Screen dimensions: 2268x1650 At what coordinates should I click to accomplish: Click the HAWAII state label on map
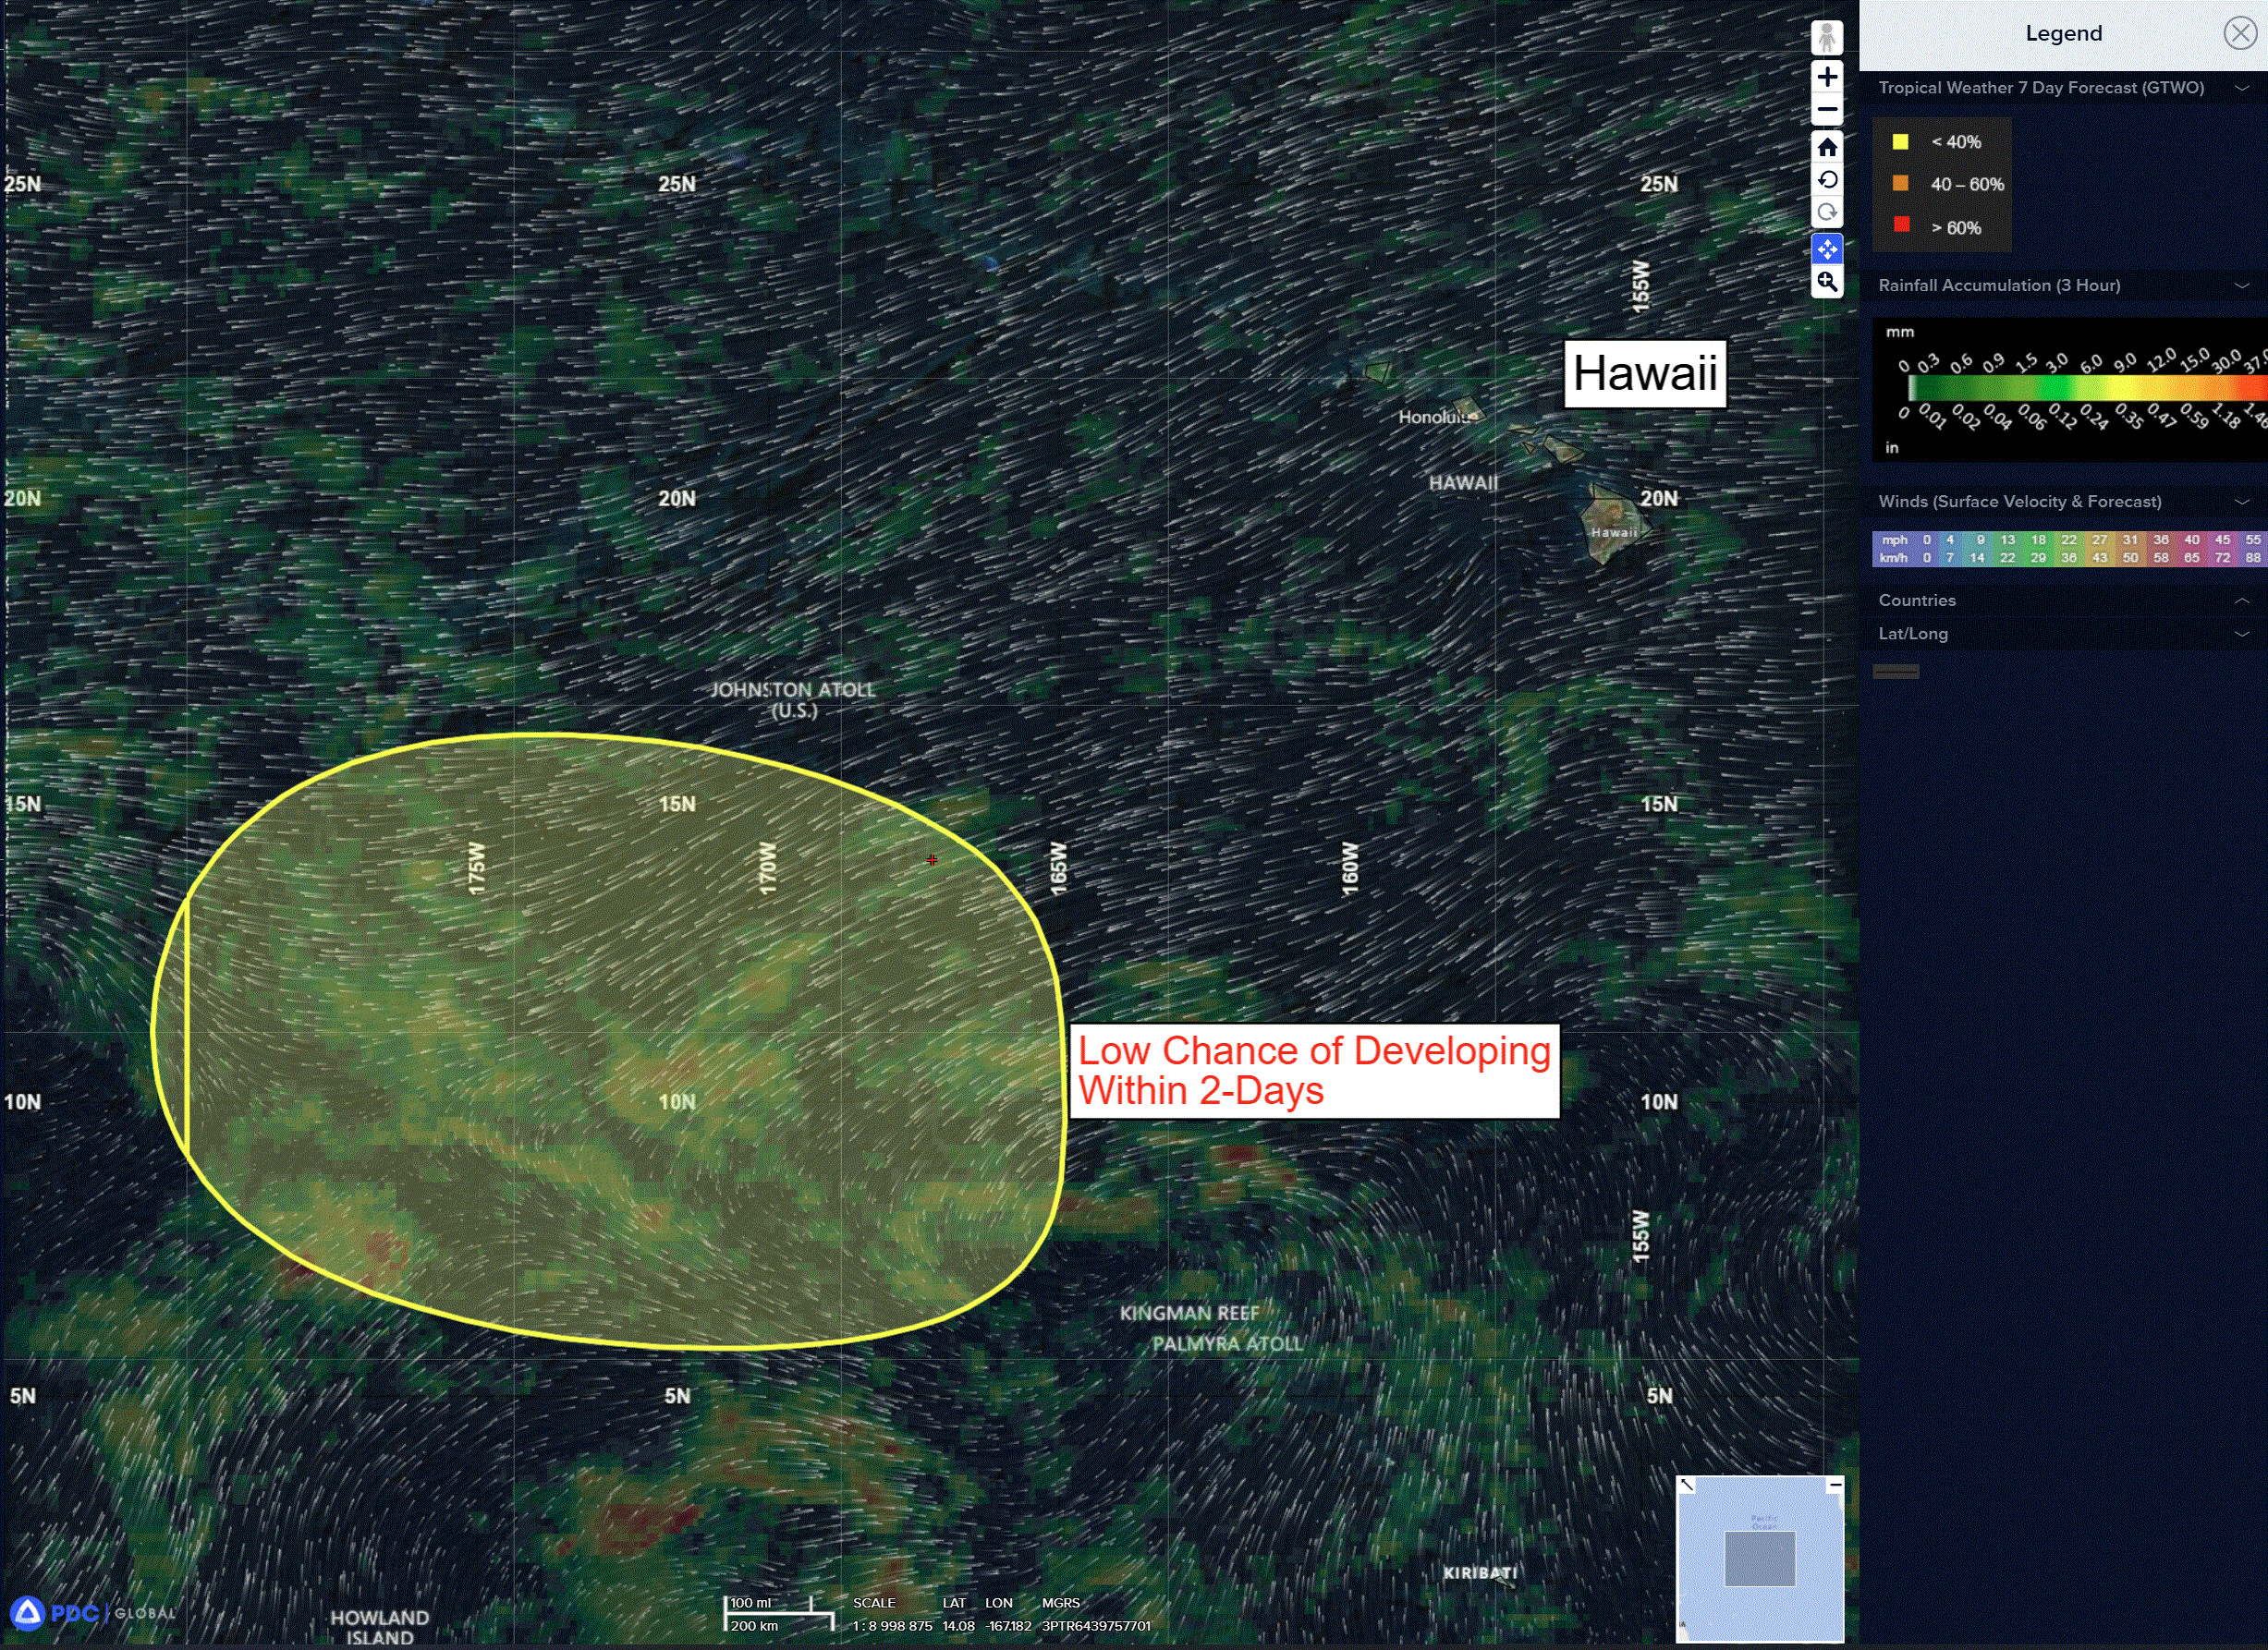(1463, 482)
